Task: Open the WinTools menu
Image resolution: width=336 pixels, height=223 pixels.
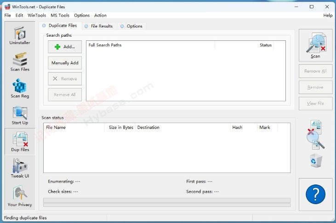Action: coord(37,16)
